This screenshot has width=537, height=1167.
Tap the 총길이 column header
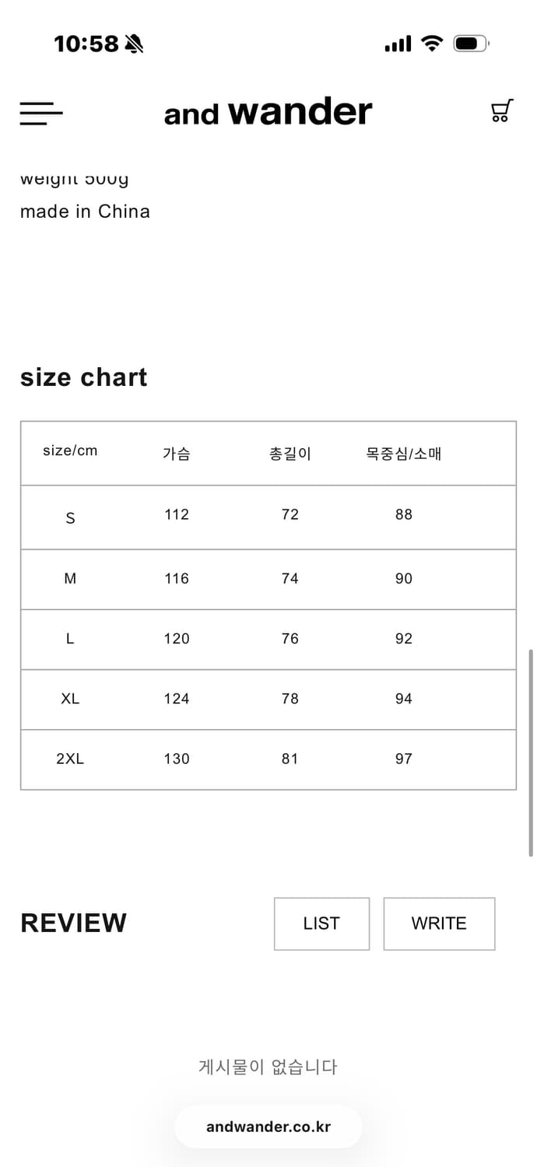(290, 454)
